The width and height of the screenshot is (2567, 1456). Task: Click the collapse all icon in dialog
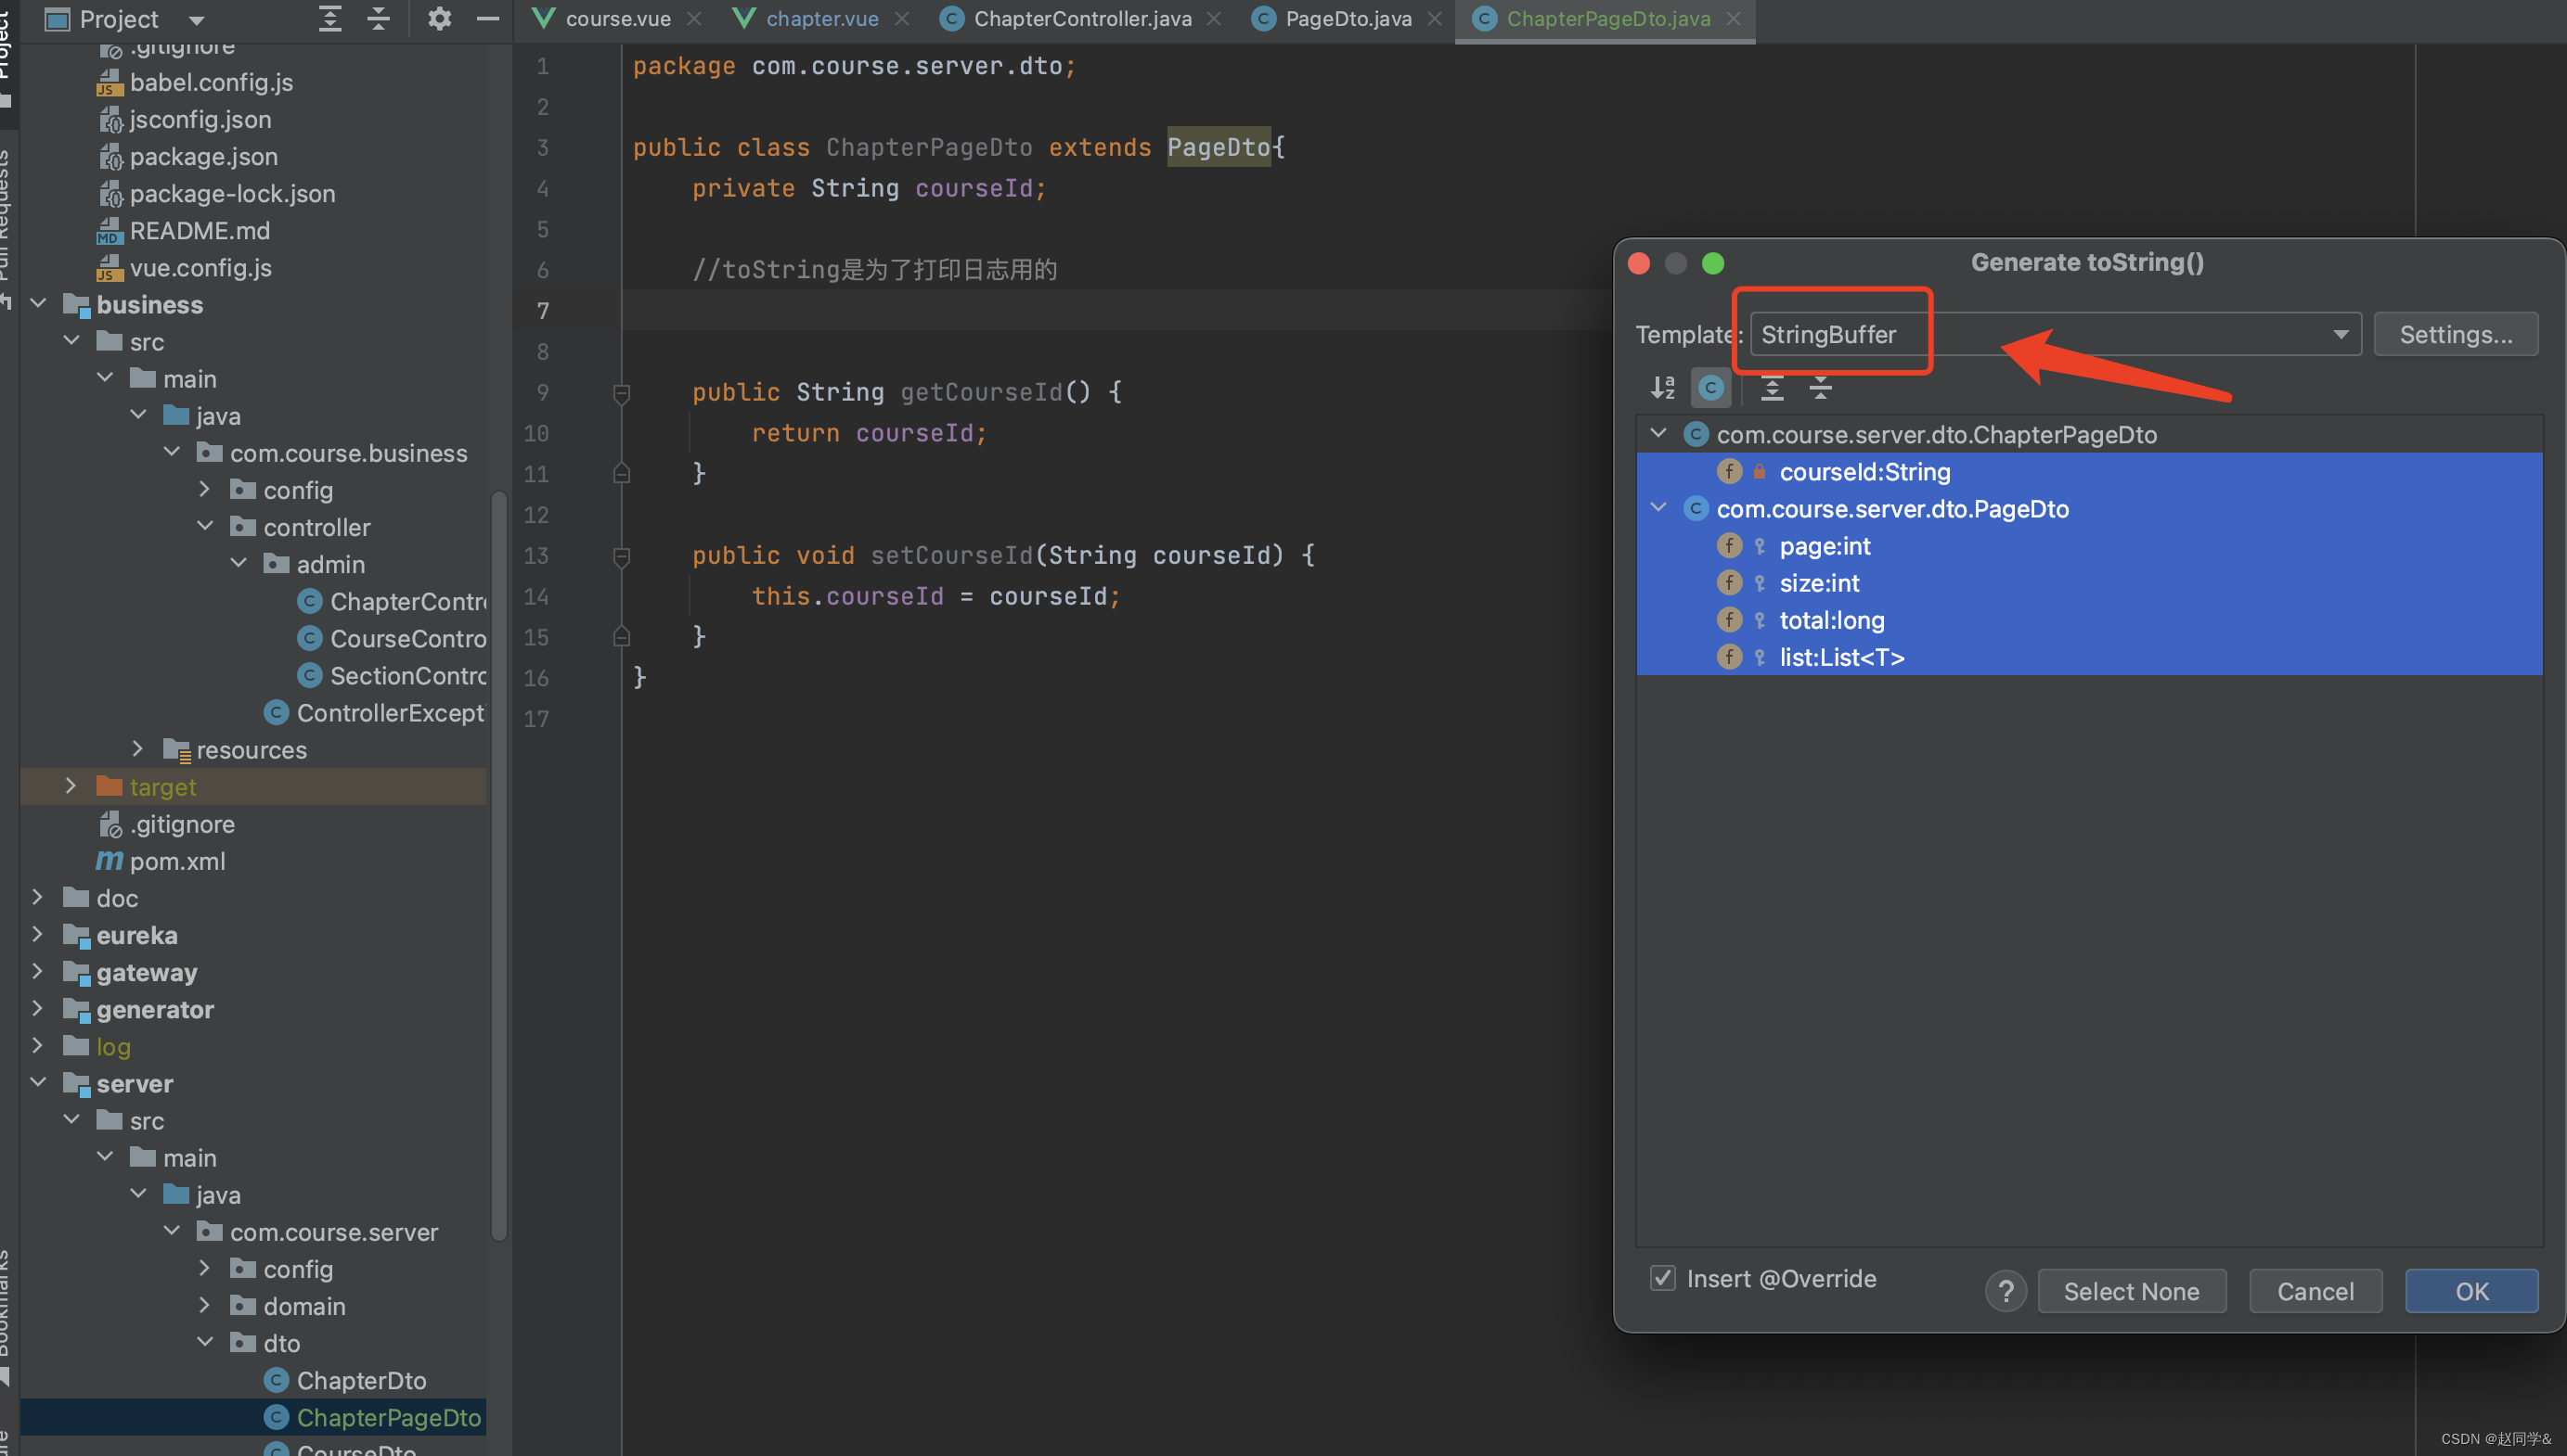click(x=1821, y=388)
